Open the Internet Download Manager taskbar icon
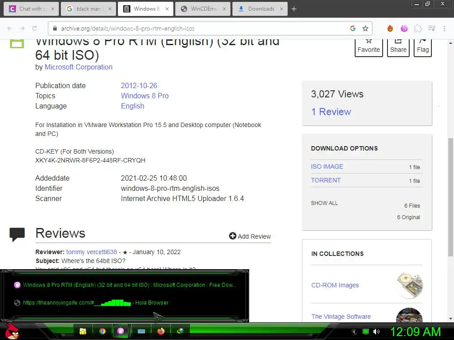 click(180, 331)
